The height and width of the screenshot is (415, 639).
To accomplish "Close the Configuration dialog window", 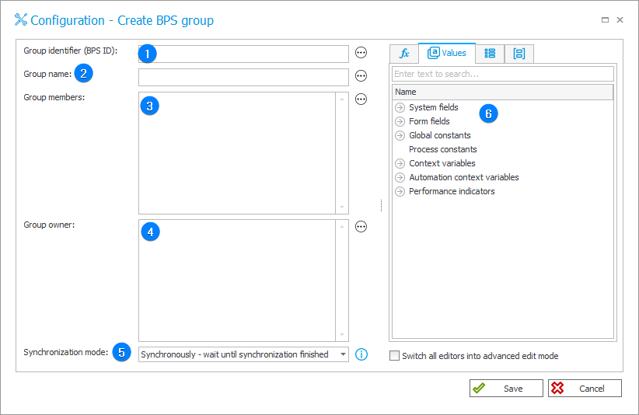I will [620, 20].
